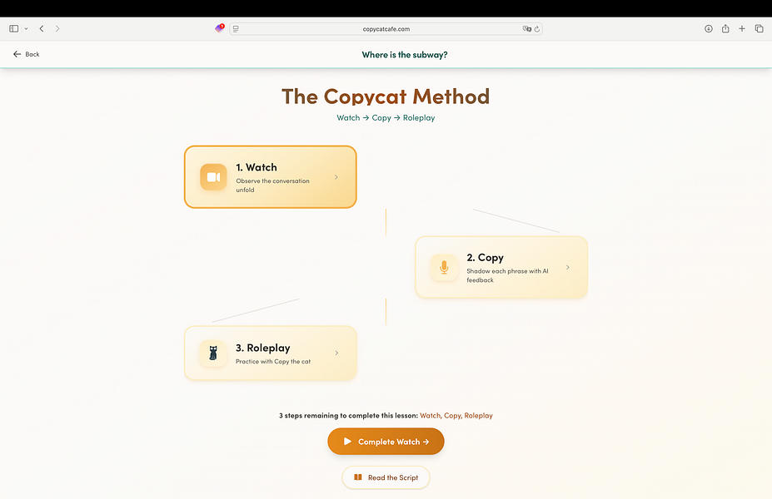Click the Roleplay link in the steps remaining text

pyautogui.click(x=478, y=415)
